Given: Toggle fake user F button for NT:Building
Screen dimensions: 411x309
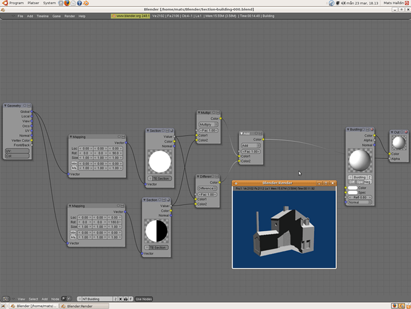Looking at the screenshot, I should (x=131, y=298).
